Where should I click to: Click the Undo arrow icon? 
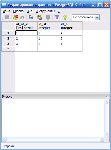tap(22, 17)
